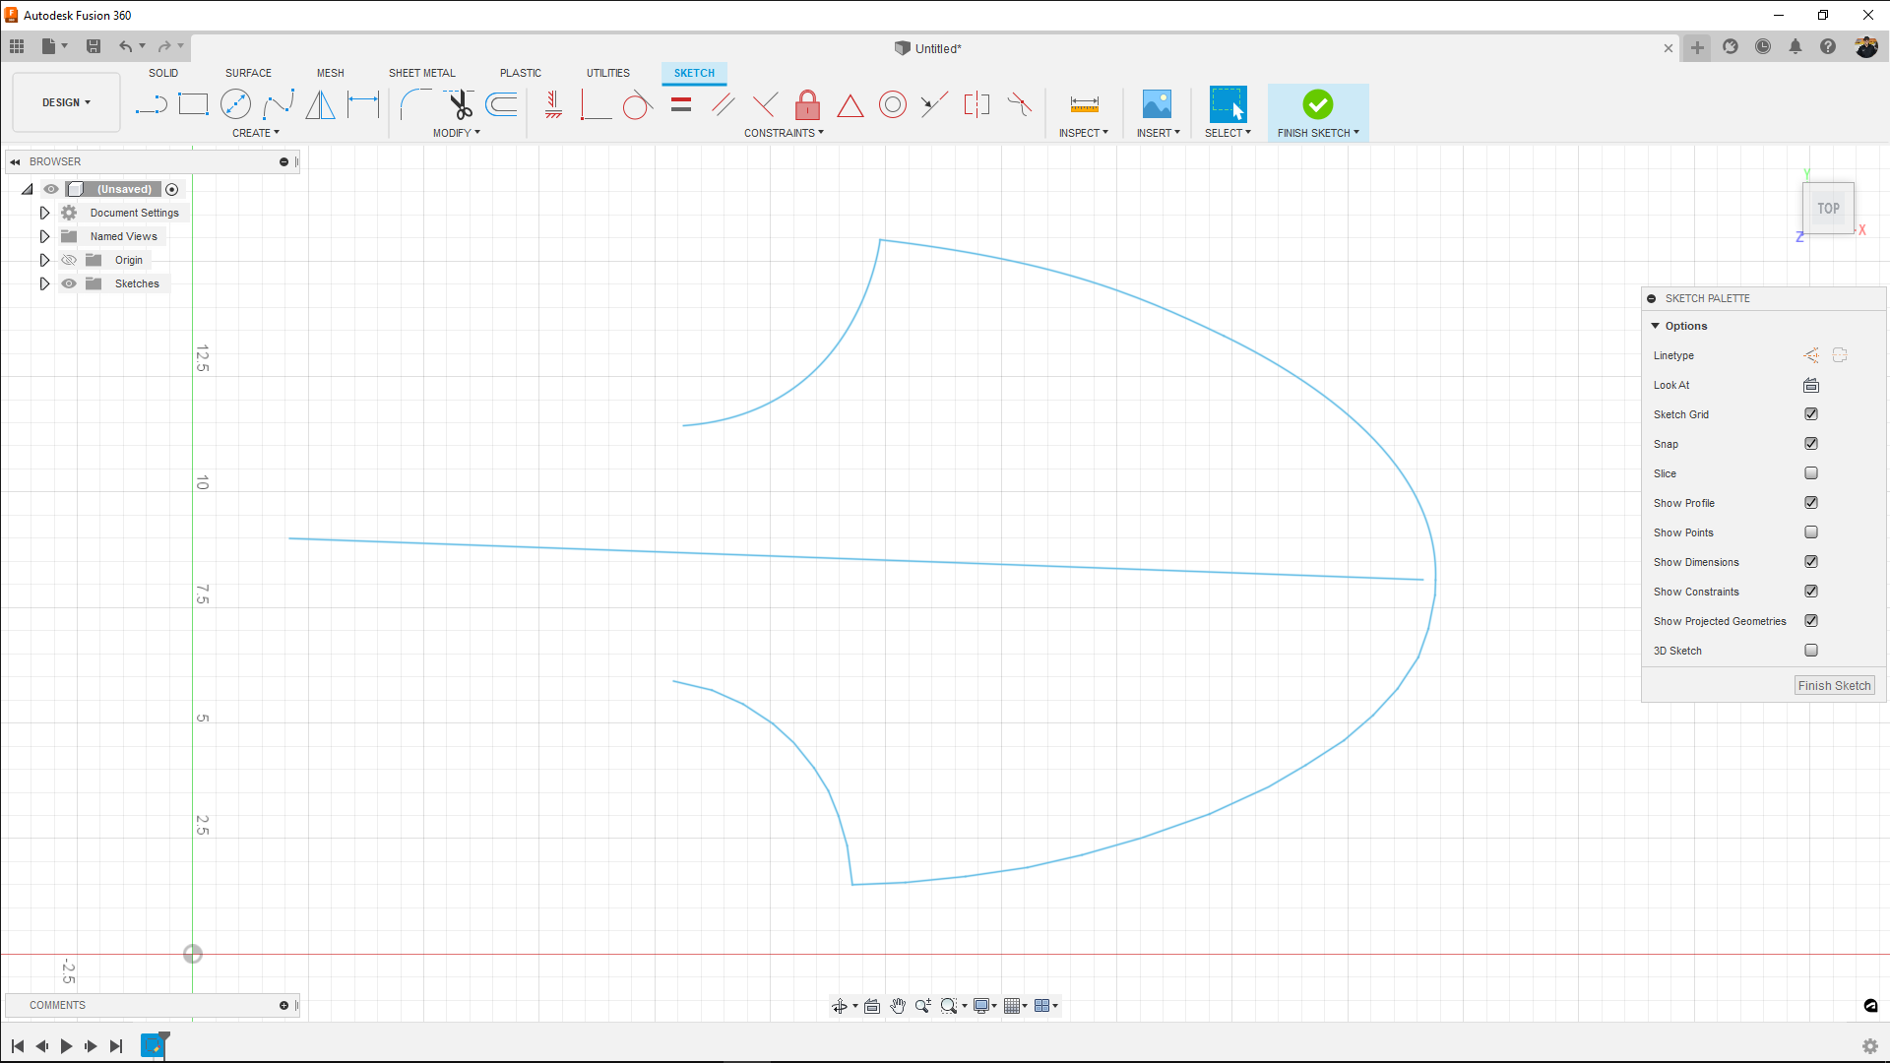Select the Fillet tool
The image size is (1890, 1063).
[x=415, y=104]
